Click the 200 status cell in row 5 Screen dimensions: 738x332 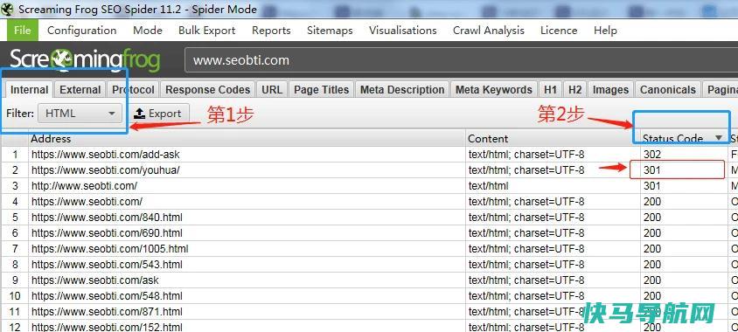coord(685,218)
